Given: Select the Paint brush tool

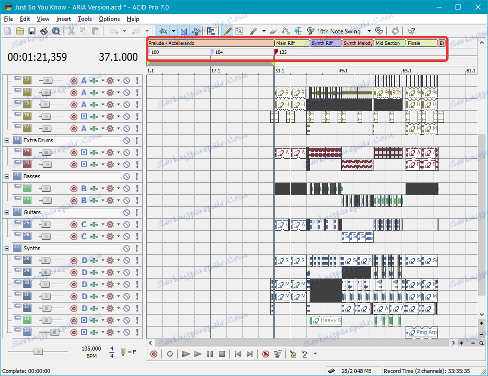Looking at the screenshot, I should point(253,31).
